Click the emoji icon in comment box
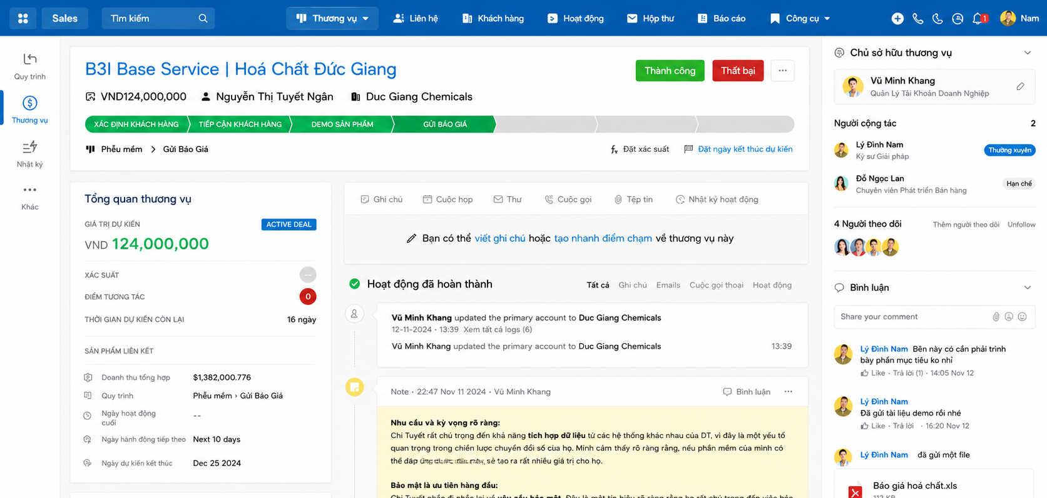 (1022, 317)
